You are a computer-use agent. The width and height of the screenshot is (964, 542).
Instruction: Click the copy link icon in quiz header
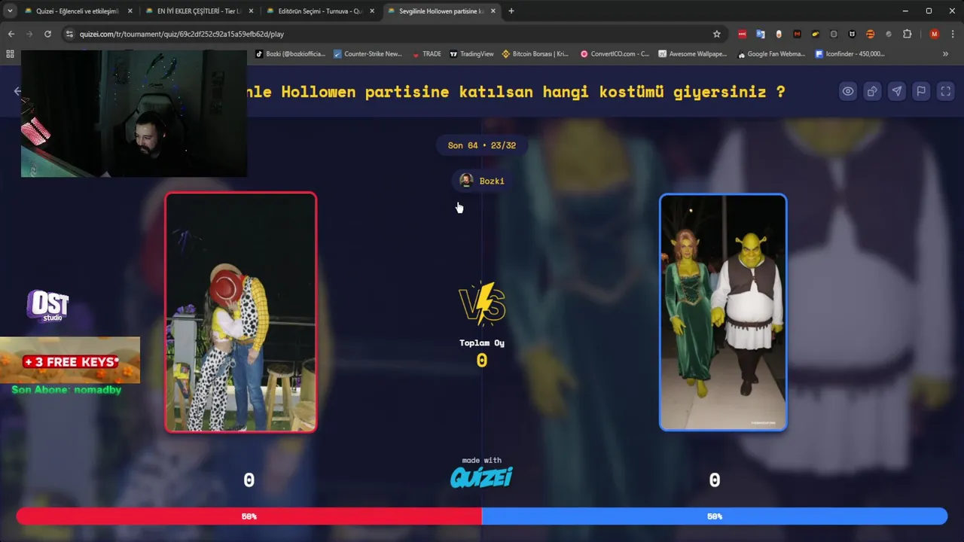(x=872, y=91)
